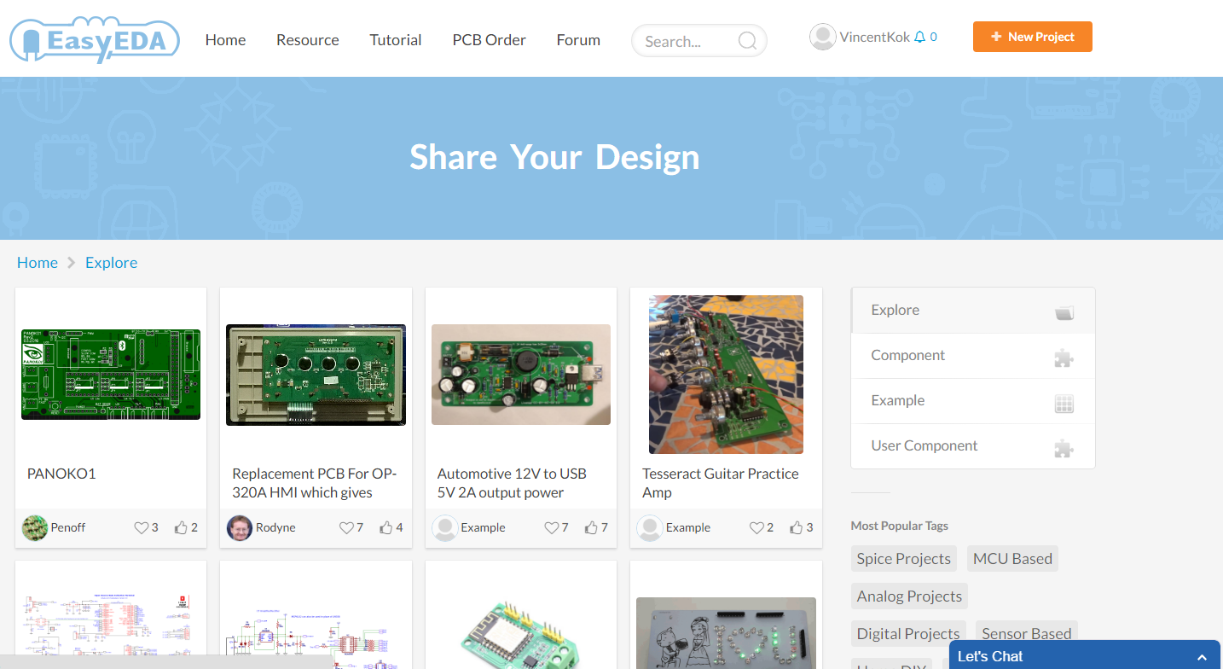
Task: Click Rodyne's avatar icon
Action: (x=239, y=527)
